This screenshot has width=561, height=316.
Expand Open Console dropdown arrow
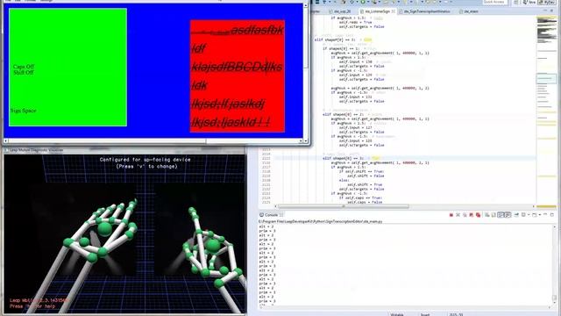[539, 215]
